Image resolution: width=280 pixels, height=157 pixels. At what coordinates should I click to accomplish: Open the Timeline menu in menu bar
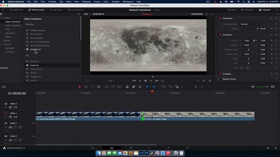click(x=52, y=2)
